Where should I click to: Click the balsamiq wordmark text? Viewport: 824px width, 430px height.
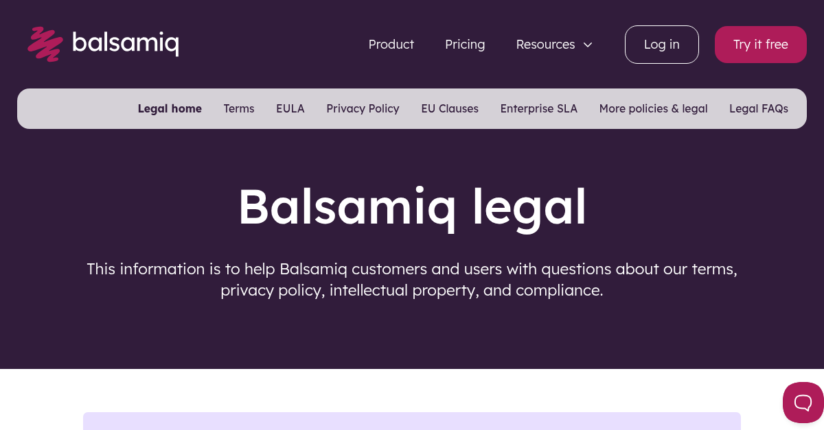click(x=126, y=44)
